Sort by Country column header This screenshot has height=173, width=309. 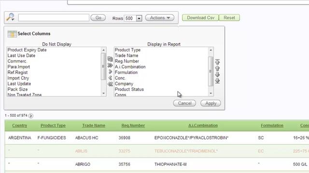tap(19, 125)
